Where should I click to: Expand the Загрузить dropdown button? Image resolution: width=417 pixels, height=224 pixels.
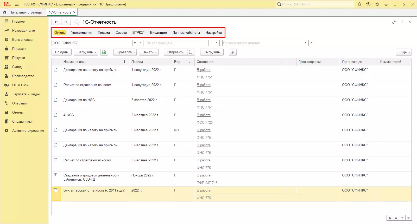[x=86, y=52]
